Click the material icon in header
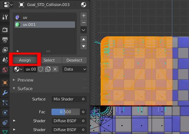The height and width of the screenshot is (134, 189). point(84,5)
